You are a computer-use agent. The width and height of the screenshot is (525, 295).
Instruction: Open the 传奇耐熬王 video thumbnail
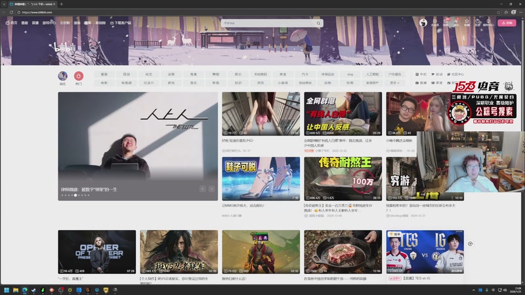pyautogui.click(x=343, y=178)
